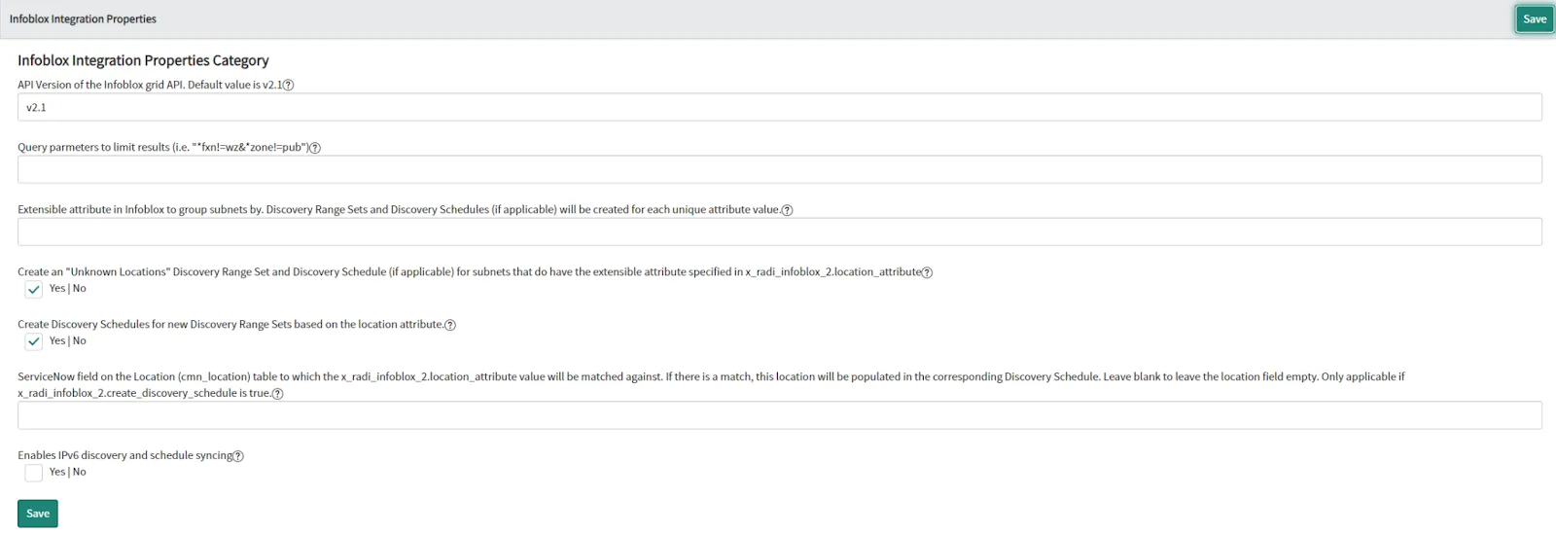Uncheck the Unknown Locations Range Set checkbox
1556x533 pixels.
coord(34,290)
